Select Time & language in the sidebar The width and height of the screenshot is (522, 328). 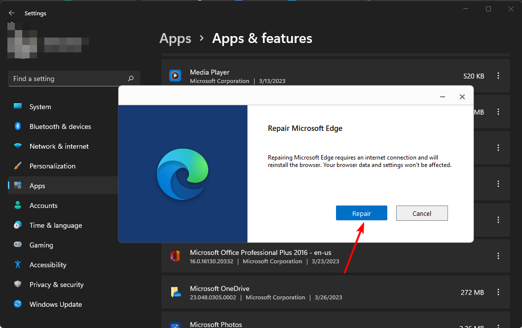(17, 225)
